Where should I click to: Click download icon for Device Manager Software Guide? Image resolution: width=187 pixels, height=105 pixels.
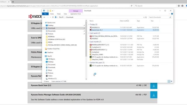[154, 95]
